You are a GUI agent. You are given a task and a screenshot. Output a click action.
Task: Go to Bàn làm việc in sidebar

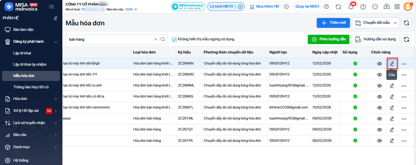pyautogui.click(x=23, y=30)
